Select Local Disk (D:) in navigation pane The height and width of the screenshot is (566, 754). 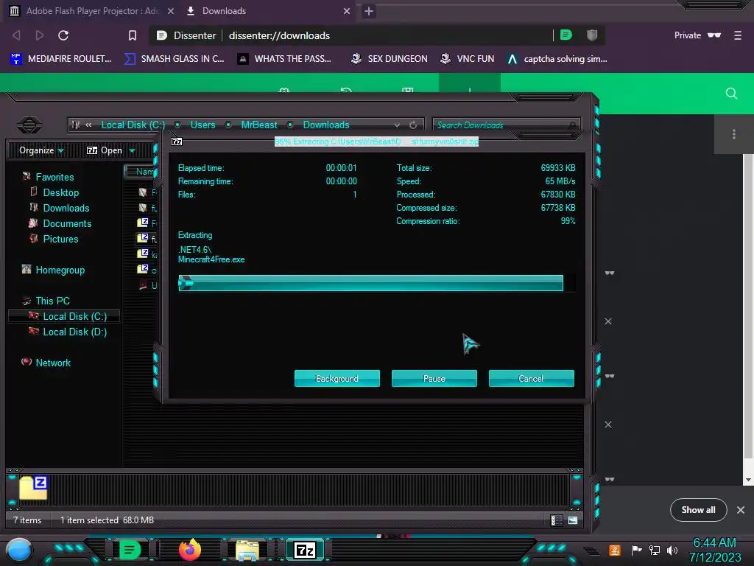[x=68, y=332]
